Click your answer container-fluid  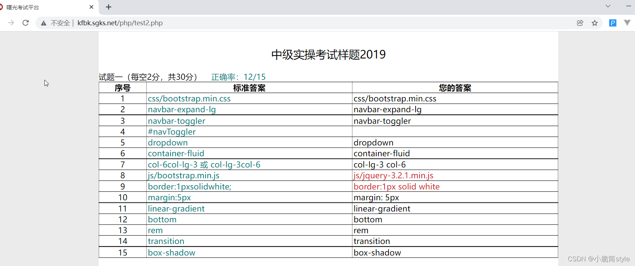[382, 153]
